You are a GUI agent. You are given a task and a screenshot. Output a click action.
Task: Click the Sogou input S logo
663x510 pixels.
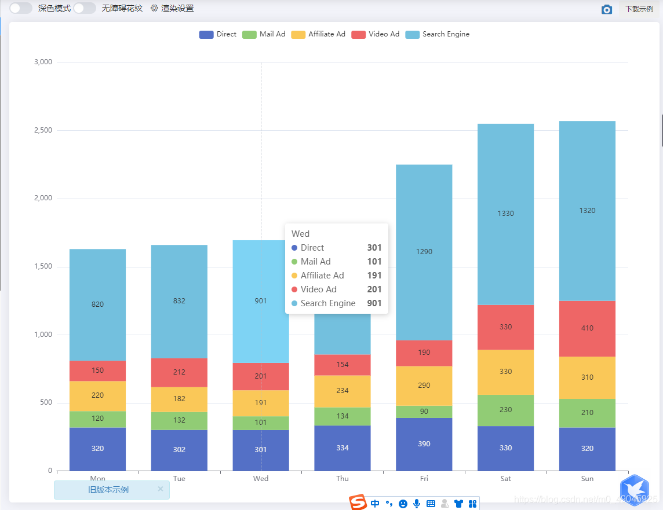(x=358, y=503)
